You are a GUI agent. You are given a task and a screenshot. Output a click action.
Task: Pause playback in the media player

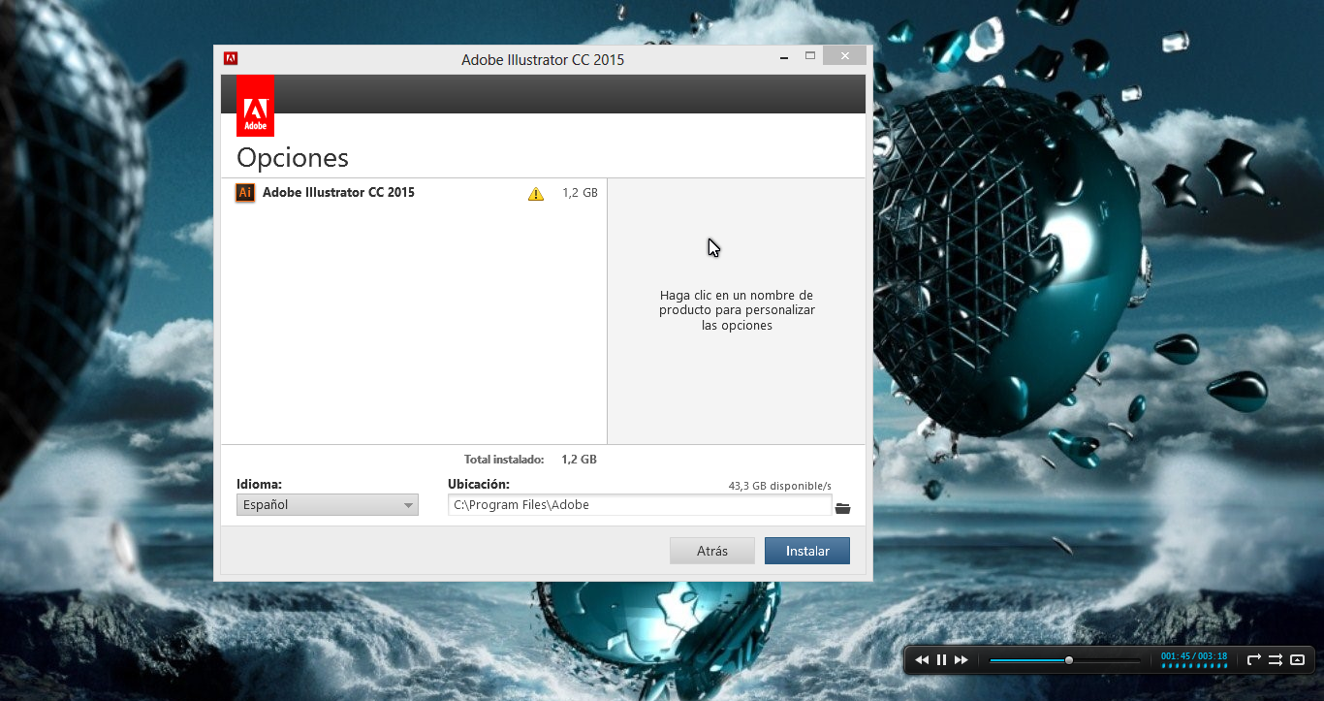tap(941, 660)
